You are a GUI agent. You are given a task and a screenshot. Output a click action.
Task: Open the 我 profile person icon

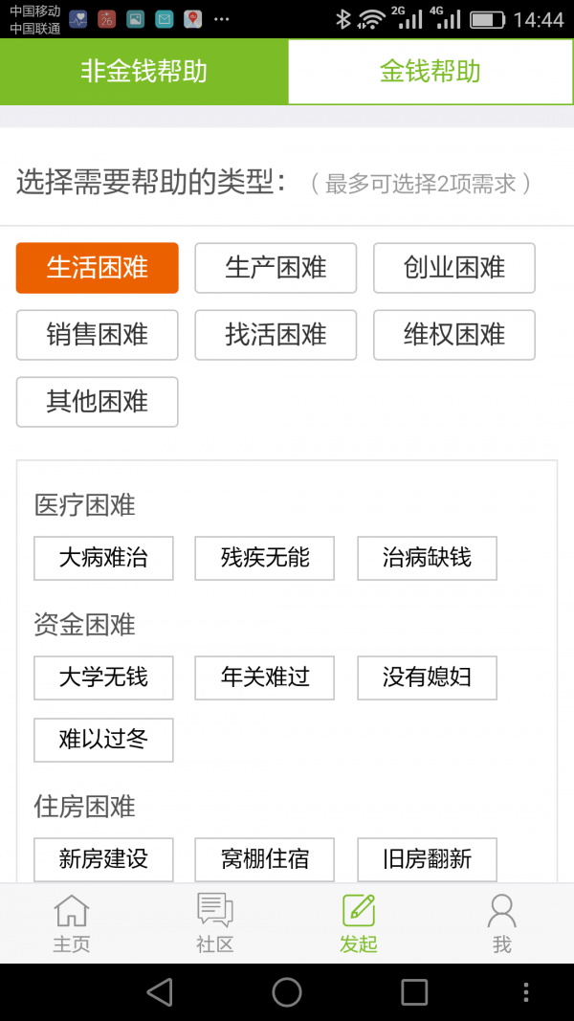point(500,919)
